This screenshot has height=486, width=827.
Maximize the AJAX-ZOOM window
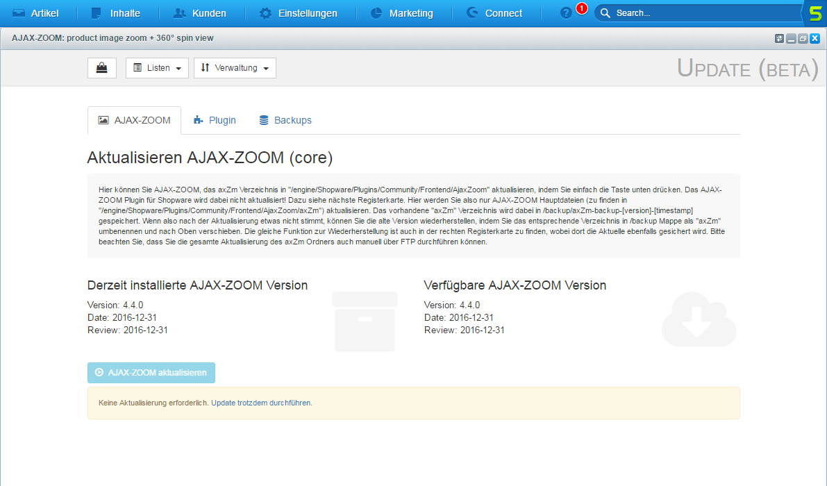click(x=803, y=38)
